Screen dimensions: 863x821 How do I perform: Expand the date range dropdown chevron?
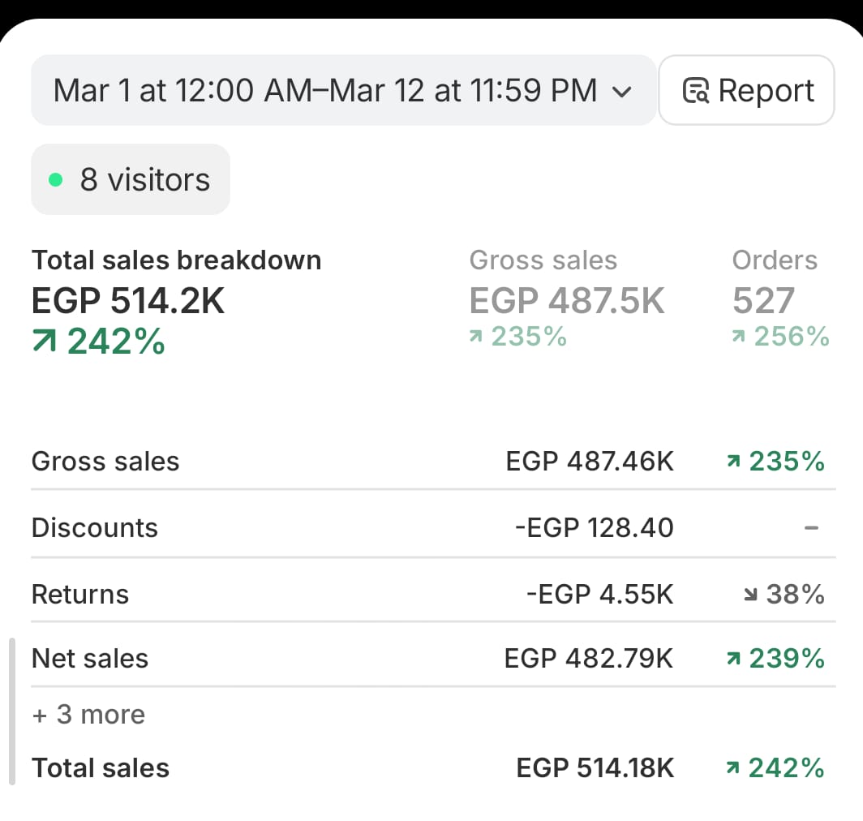621,92
